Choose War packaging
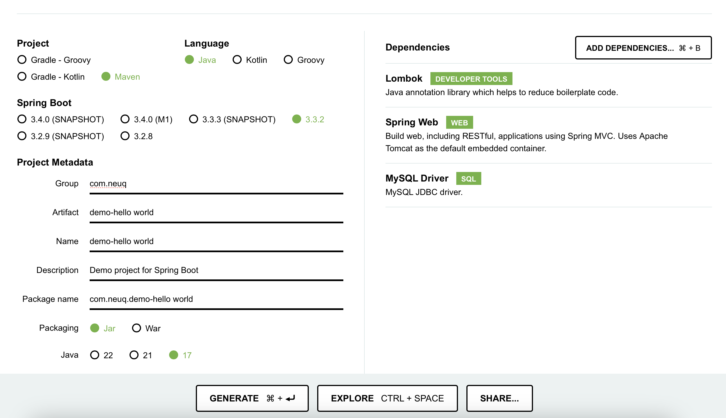This screenshot has height=418, width=726. pyautogui.click(x=146, y=328)
